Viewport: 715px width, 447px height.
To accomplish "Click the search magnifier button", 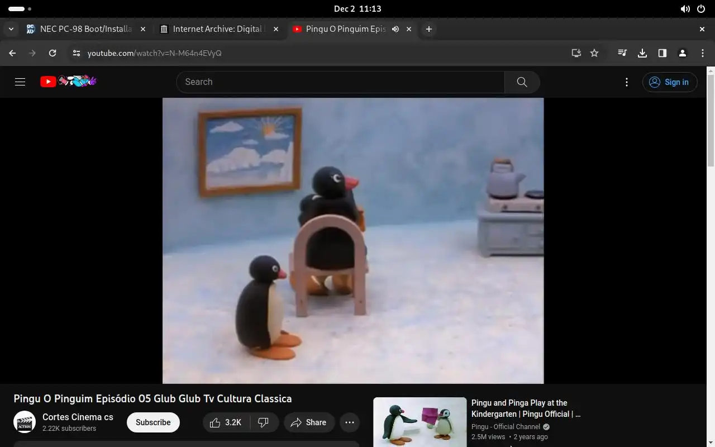I will click(522, 82).
